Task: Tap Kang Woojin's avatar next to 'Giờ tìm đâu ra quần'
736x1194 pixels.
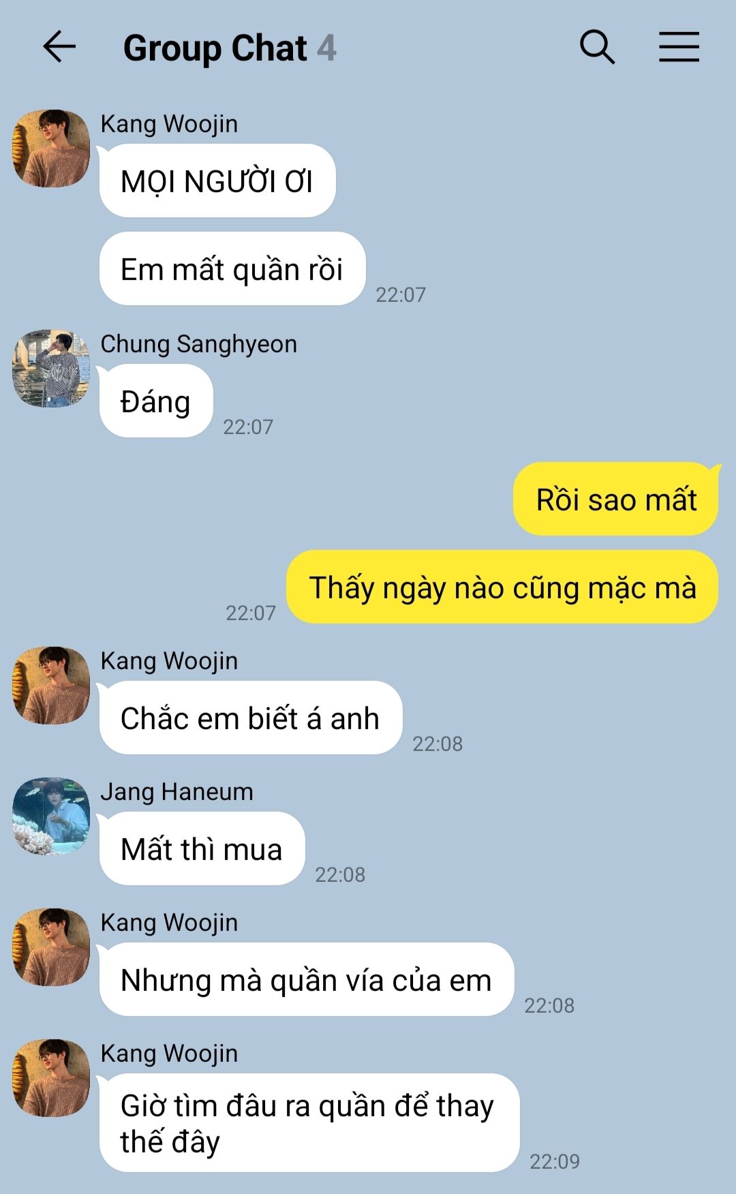Action: click(51, 1078)
